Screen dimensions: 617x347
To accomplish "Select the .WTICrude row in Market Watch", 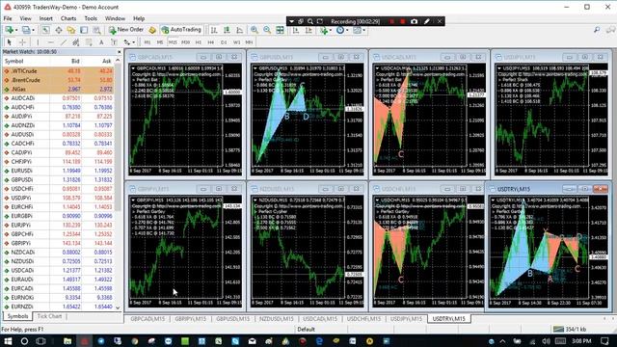I will (58, 71).
